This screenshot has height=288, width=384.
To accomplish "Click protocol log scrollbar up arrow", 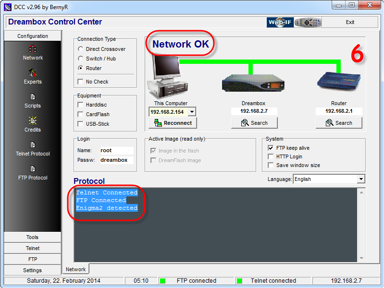I will pyautogui.click(x=361, y=192).
